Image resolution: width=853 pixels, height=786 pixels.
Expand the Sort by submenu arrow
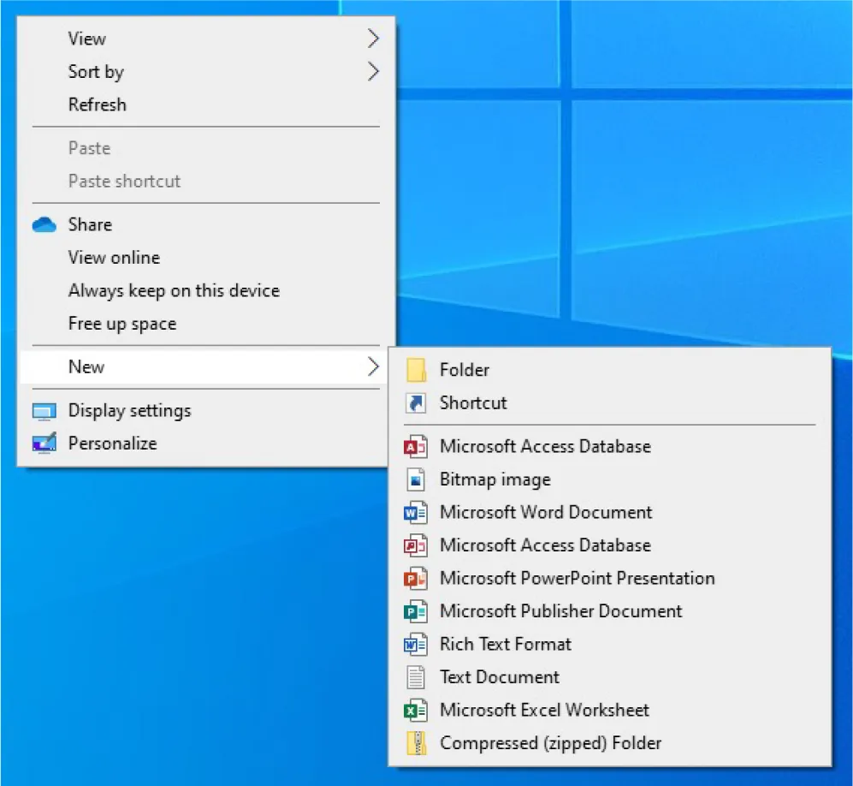point(373,72)
